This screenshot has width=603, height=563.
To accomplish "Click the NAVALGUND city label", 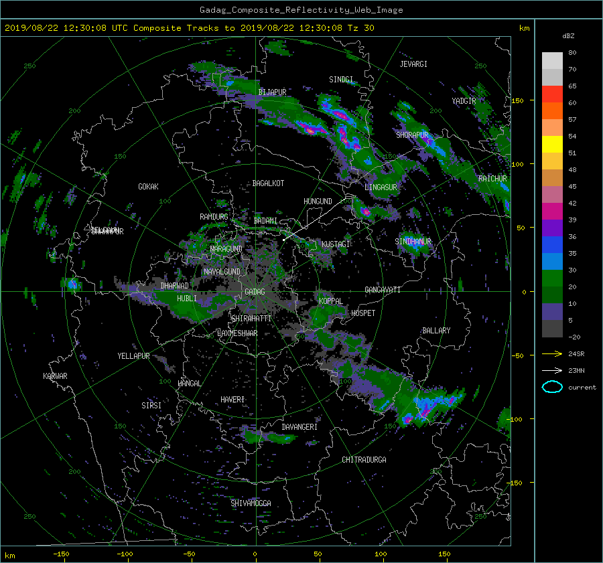I will point(222,272).
